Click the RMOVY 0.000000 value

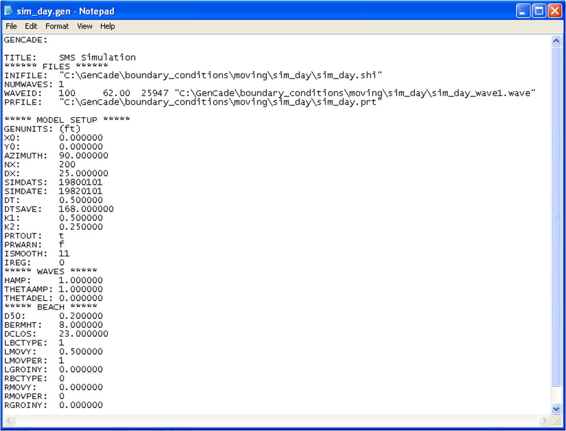coord(81,387)
